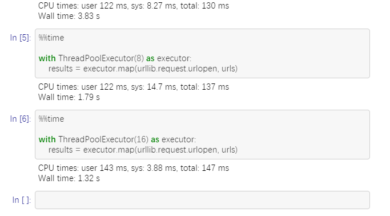Viewport: 390px width, 216px height.
Task: Click the 'Wall time: 1.79 s' output
Action: (x=69, y=97)
